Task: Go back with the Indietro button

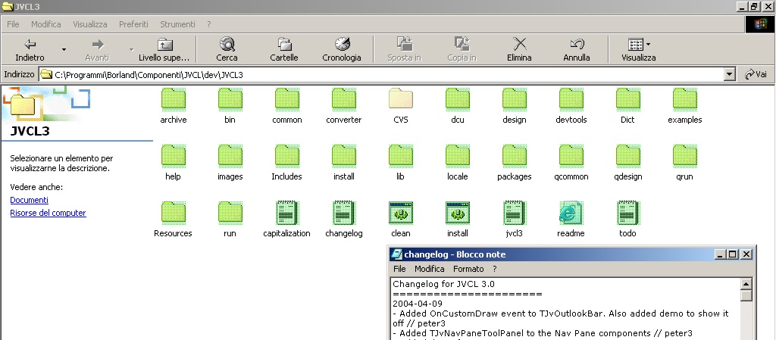Action: coord(30,49)
